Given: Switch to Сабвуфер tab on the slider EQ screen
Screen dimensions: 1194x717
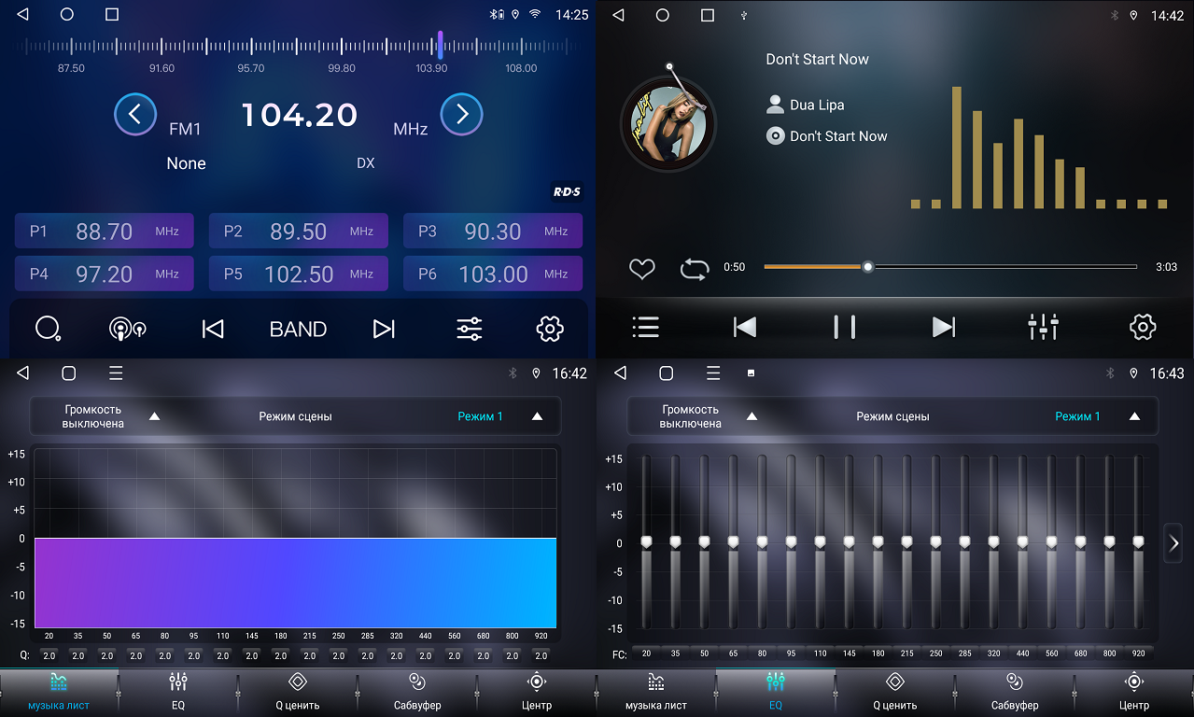Looking at the screenshot, I should tap(1015, 692).
